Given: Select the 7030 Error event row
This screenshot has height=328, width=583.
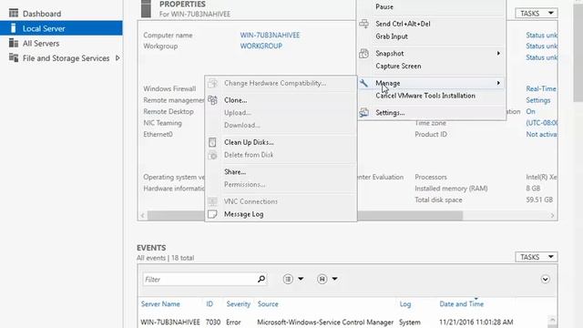Looking at the screenshot, I should point(343,322).
